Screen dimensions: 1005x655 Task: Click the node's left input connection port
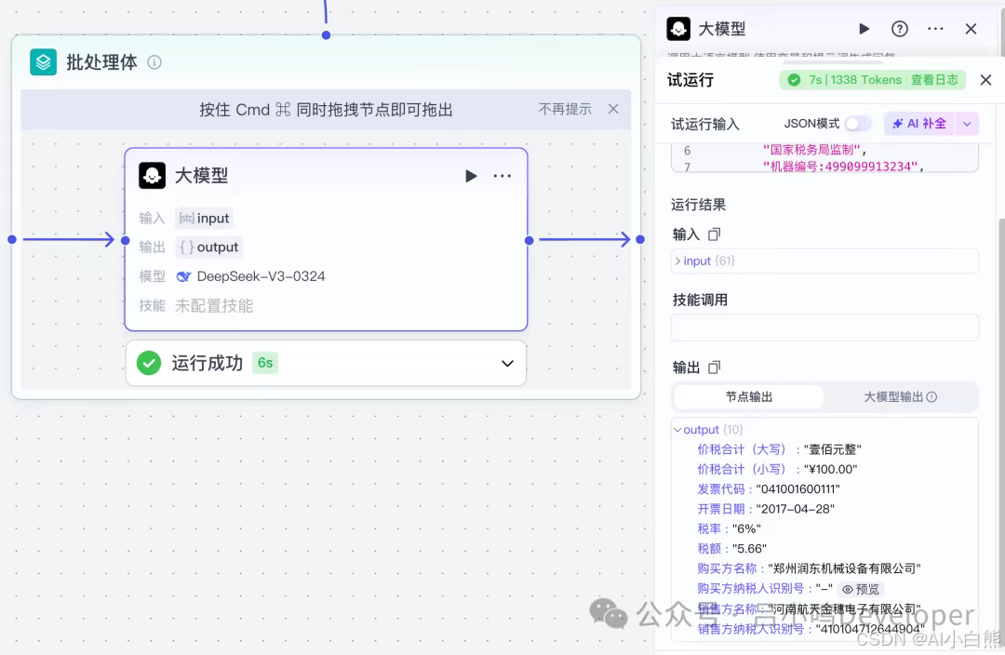(125, 240)
